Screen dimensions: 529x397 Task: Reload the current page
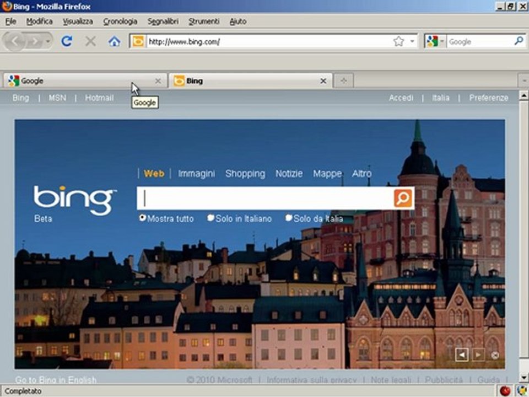[x=67, y=41]
